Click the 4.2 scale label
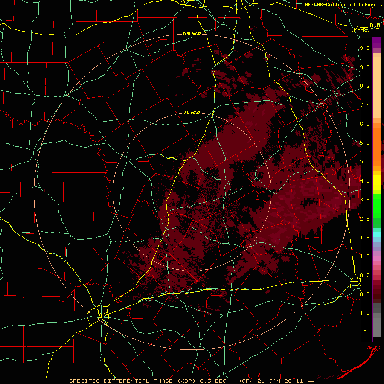This screenshot has width=384, height=384. tap(365, 181)
